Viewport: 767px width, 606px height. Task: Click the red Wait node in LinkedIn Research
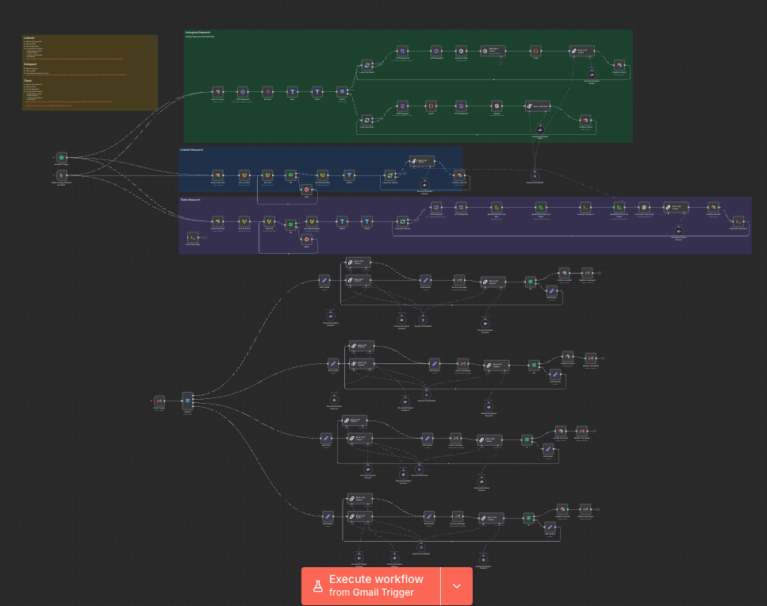click(305, 190)
